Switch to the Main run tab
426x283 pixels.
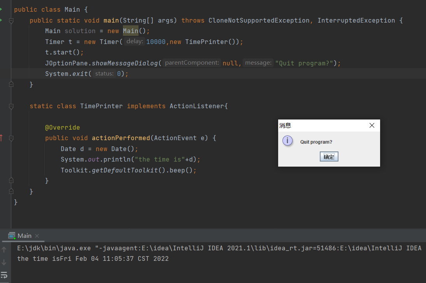point(25,236)
